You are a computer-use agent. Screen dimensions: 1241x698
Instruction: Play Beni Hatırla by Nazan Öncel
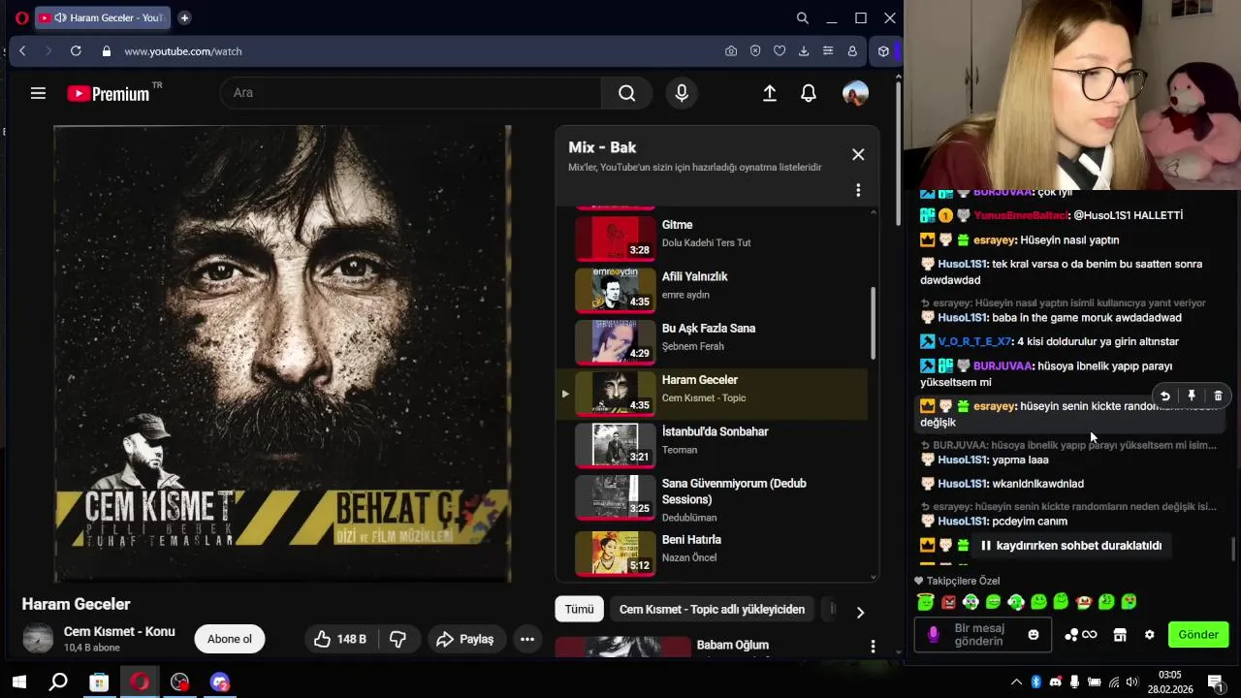tap(715, 552)
